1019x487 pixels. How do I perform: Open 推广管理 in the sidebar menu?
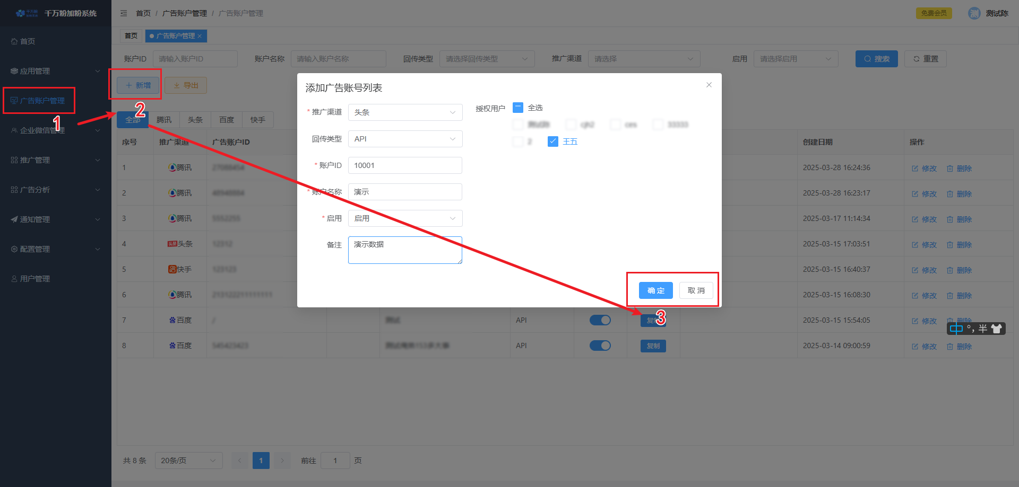[35, 160]
